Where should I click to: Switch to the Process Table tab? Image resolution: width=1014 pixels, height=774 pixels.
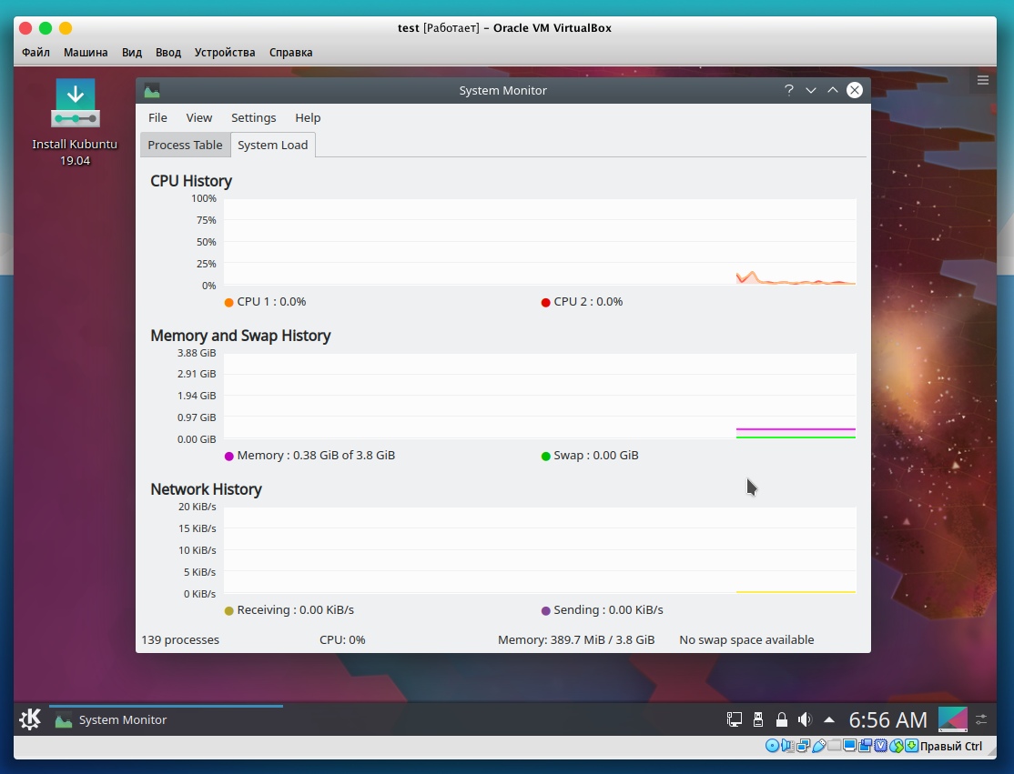(185, 145)
